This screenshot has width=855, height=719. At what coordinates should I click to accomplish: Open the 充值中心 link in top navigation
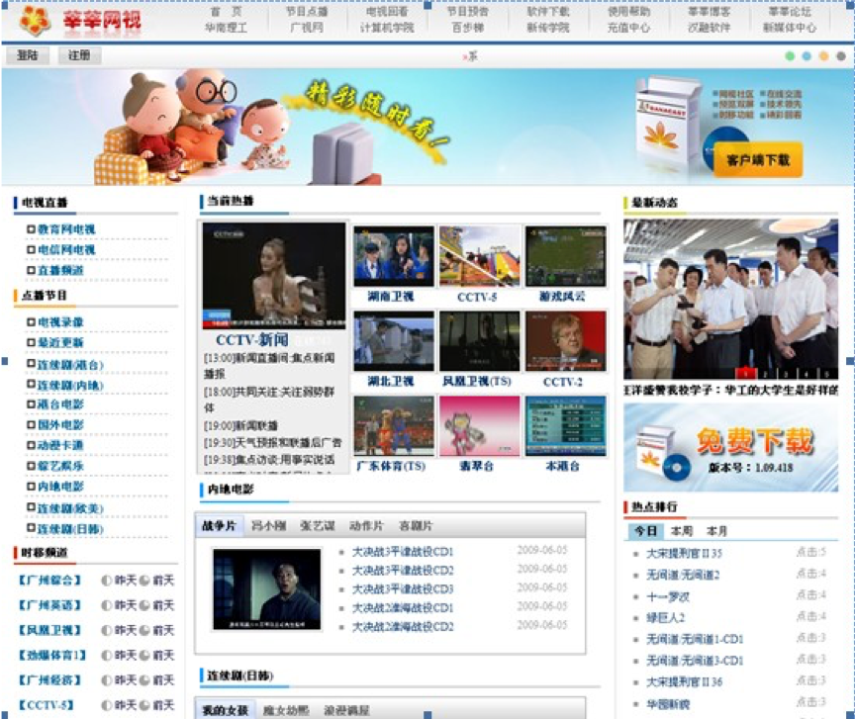click(628, 28)
